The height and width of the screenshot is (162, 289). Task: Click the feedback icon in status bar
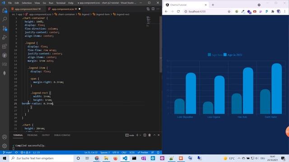(153, 153)
